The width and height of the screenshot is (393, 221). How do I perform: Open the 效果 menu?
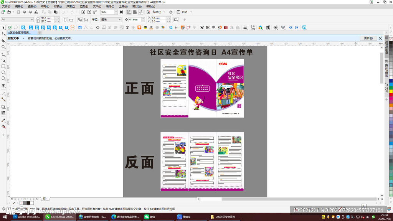[71, 7]
